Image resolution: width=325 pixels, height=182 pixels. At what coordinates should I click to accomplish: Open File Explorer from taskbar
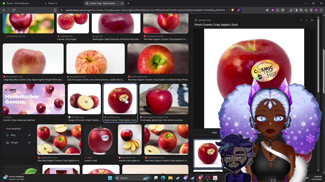pos(170,178)
